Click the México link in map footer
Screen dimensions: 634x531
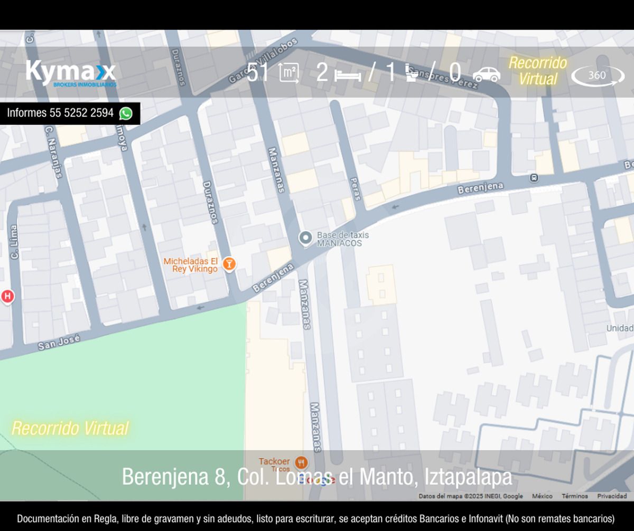[x=542, y=496]
